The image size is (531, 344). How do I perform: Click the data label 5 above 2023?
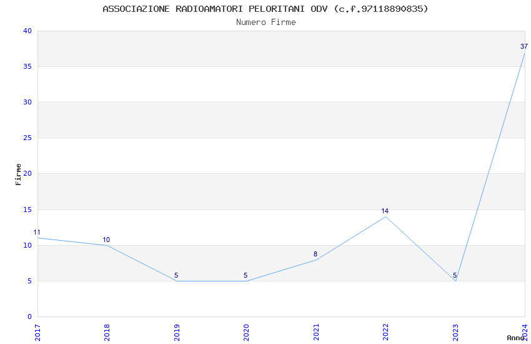(455, 275)
